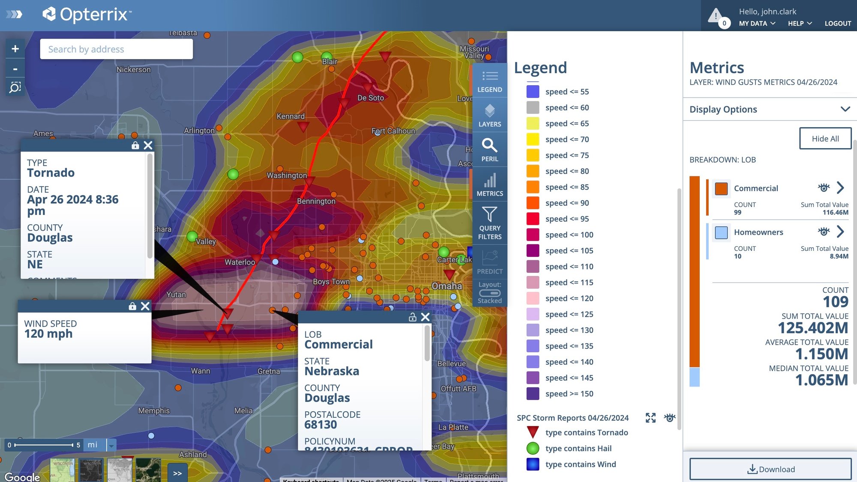
Task: Toggle SPC Storm Reports visibility
Action: coord(670,418)
